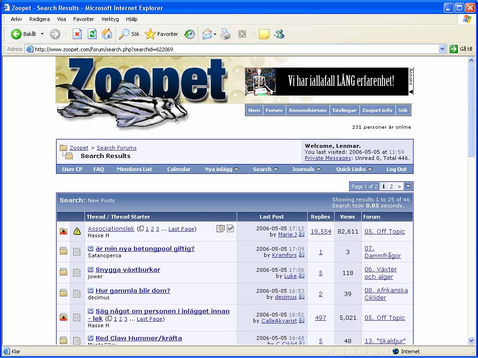Click the multi-page icon after Associationslek title
Image resolution: width=478 pixels, height=358 pixels.
(x=141, y=229)
